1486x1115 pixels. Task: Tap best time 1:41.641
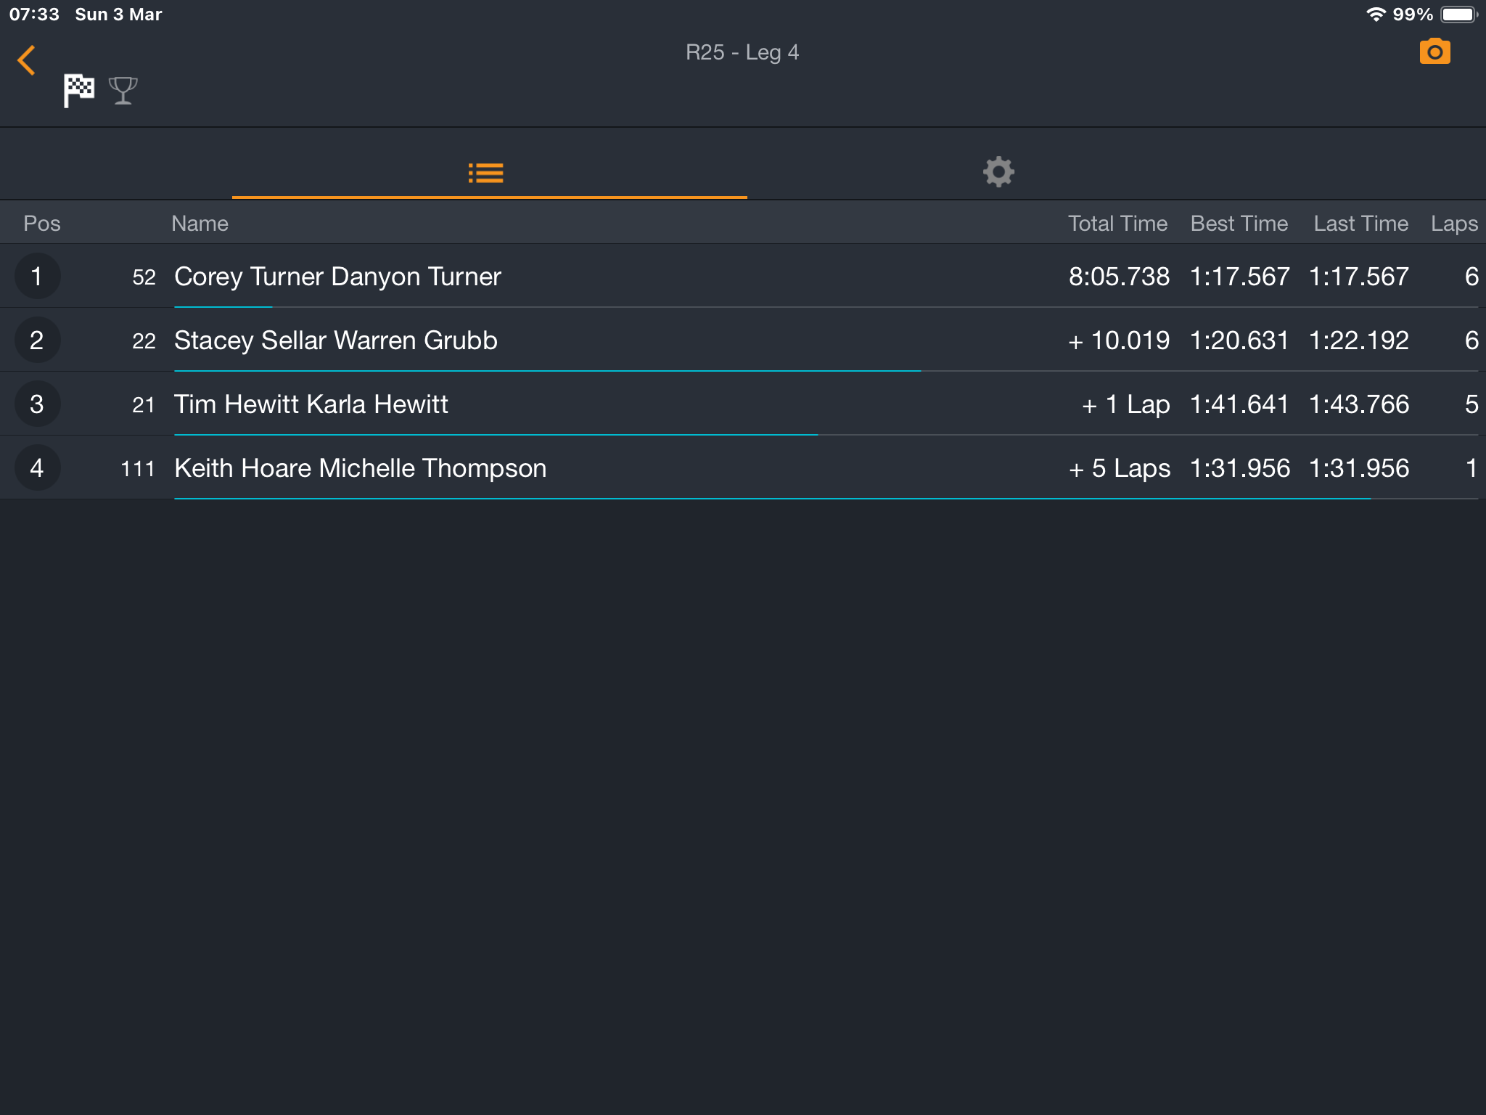(x=1239, y=404)
